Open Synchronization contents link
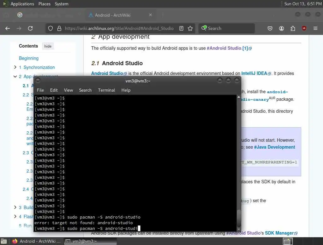 click(37, 67)
